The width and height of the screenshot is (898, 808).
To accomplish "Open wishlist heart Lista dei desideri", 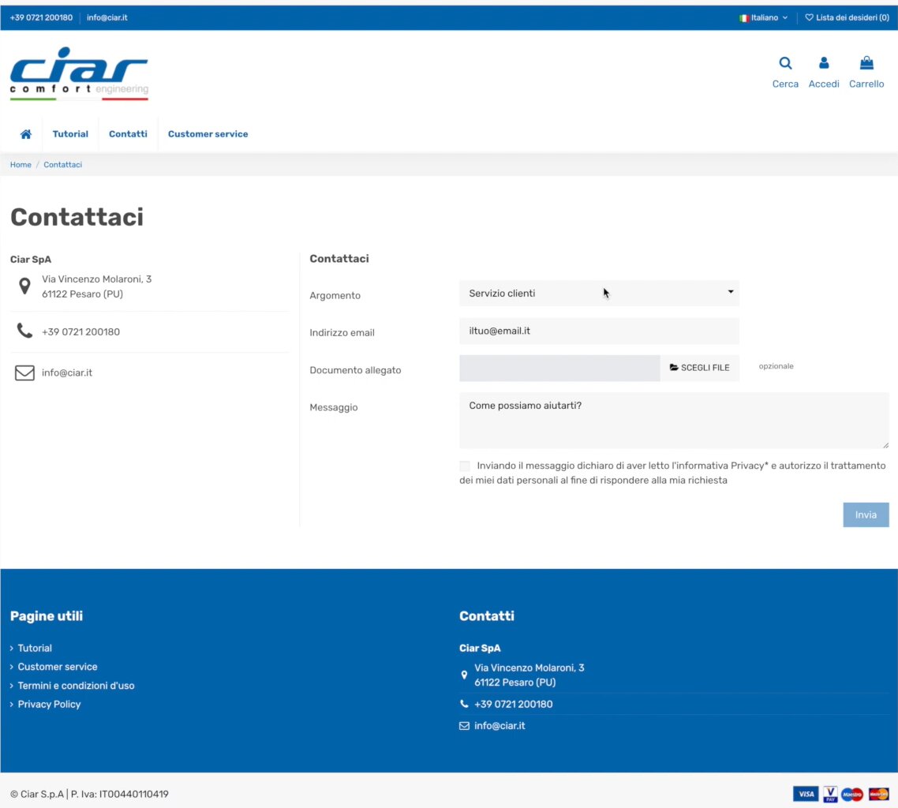I will 847,17.
